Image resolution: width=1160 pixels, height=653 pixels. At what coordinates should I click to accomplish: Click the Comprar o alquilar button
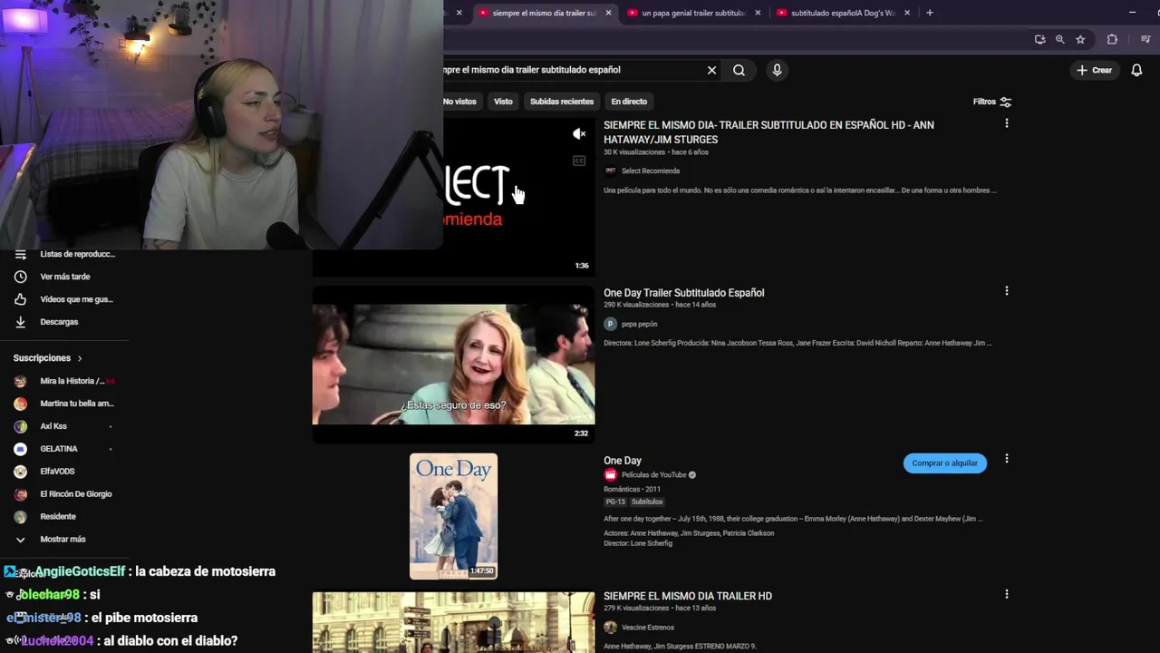(944, 463)
